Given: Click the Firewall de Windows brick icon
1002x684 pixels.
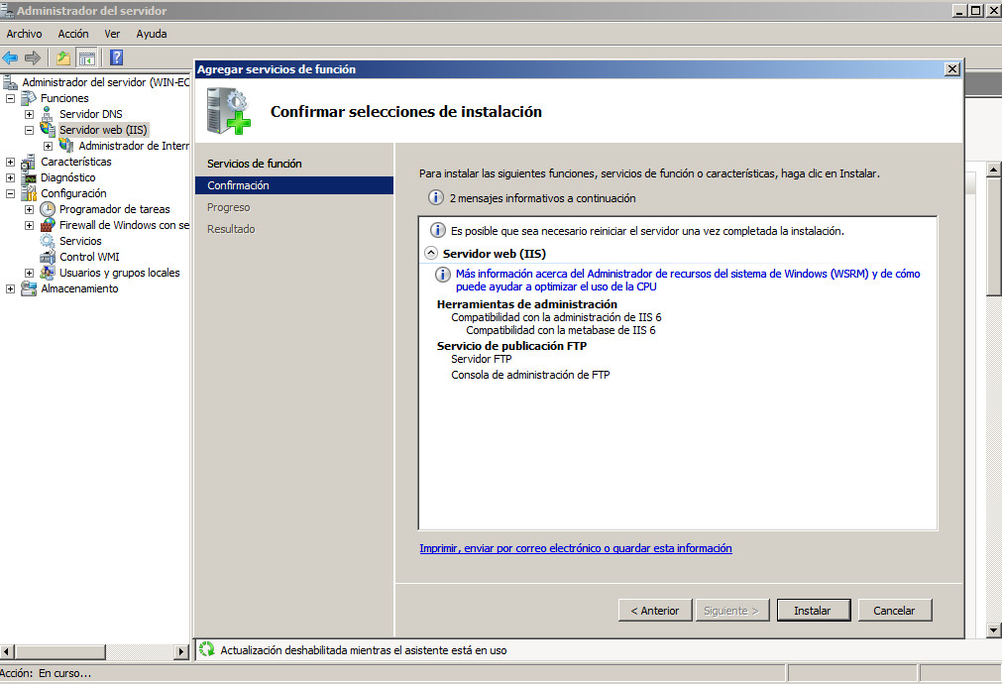Looking at the screenshot, I should [x=48, y=225].
